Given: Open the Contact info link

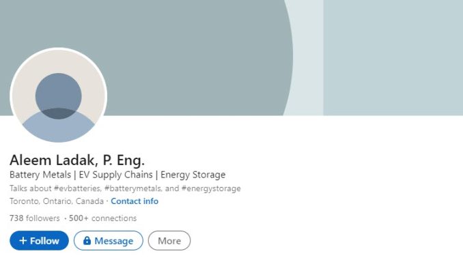Looking at the screenshot, I should (135, 201).
